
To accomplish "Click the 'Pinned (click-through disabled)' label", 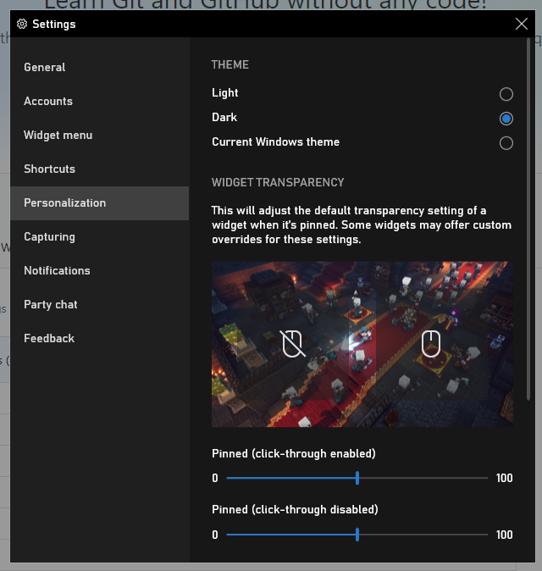I will click(295, 509).
